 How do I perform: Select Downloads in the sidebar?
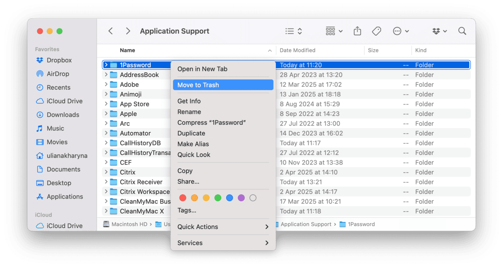[x=62, y=115]
